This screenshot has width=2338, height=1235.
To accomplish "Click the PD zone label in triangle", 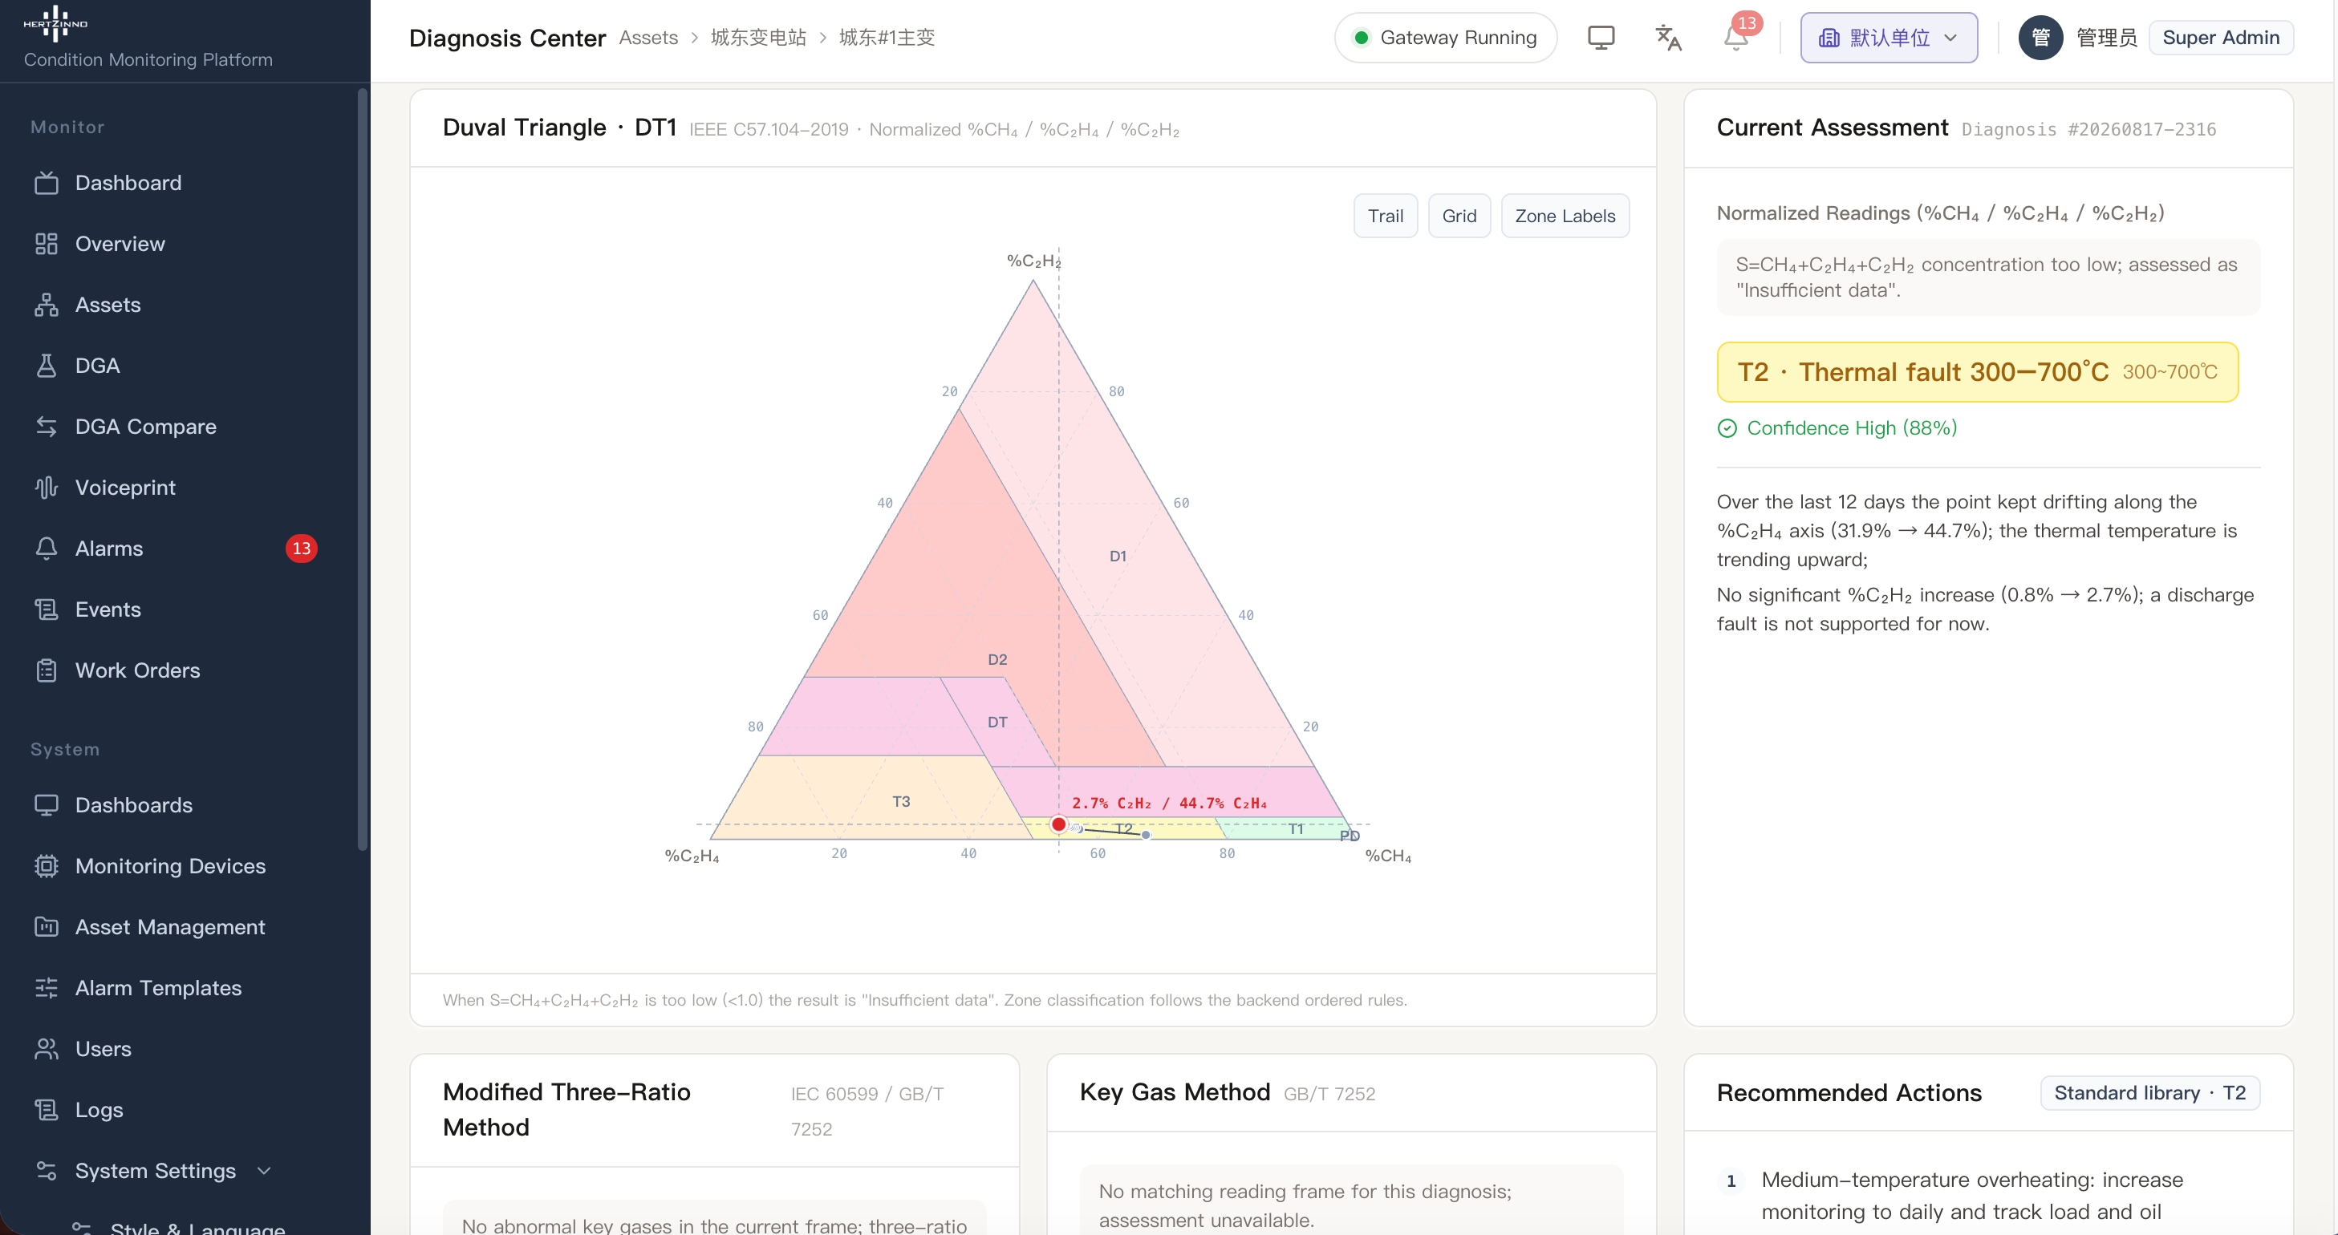I will 1350,836.
